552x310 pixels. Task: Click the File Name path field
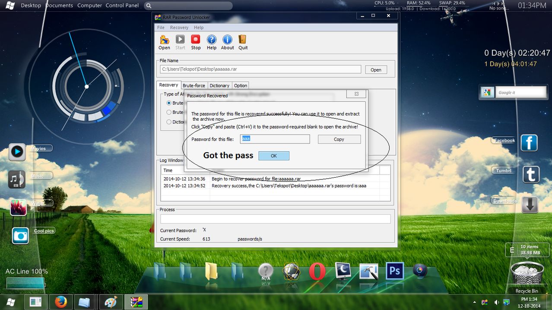point(260,69)
